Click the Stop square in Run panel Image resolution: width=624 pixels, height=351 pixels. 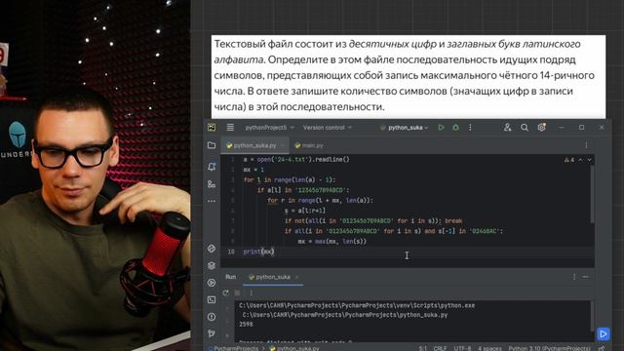click(x=237, y=292)
